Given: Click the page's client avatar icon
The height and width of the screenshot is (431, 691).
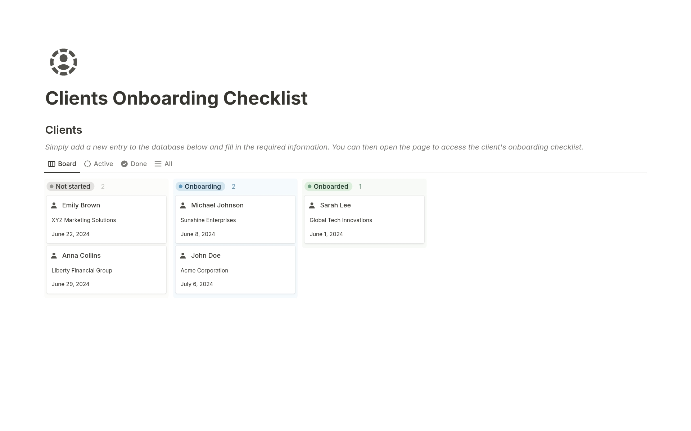Looking at the screenshot, I should point(63,62).
